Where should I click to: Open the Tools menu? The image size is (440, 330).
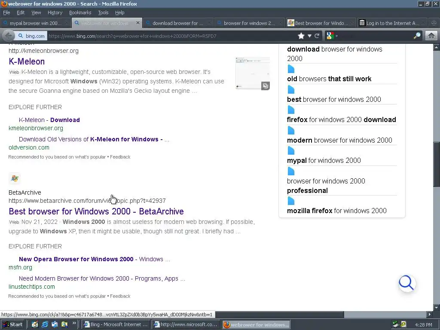point(103,12)
